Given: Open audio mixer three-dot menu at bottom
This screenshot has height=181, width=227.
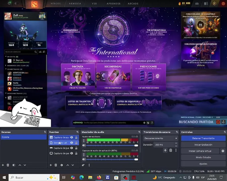Looking at the screenshot, I should click(89, 165).
